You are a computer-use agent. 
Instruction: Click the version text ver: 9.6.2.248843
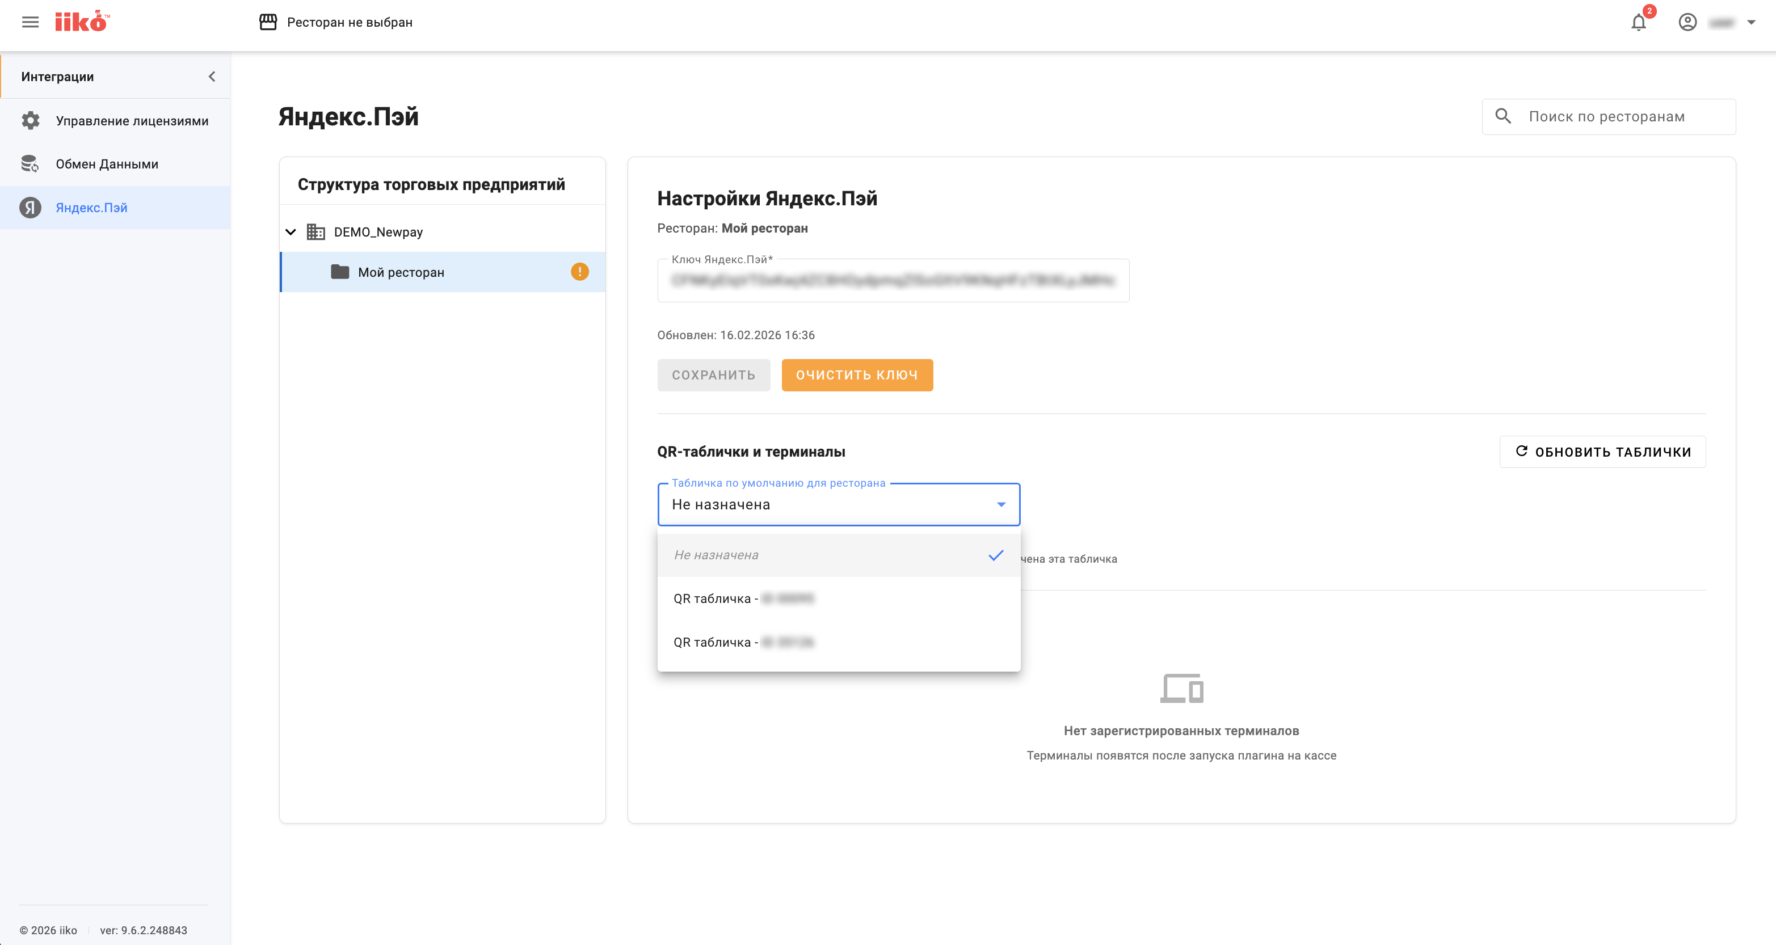pyautogui.click(x=144, y=930)
